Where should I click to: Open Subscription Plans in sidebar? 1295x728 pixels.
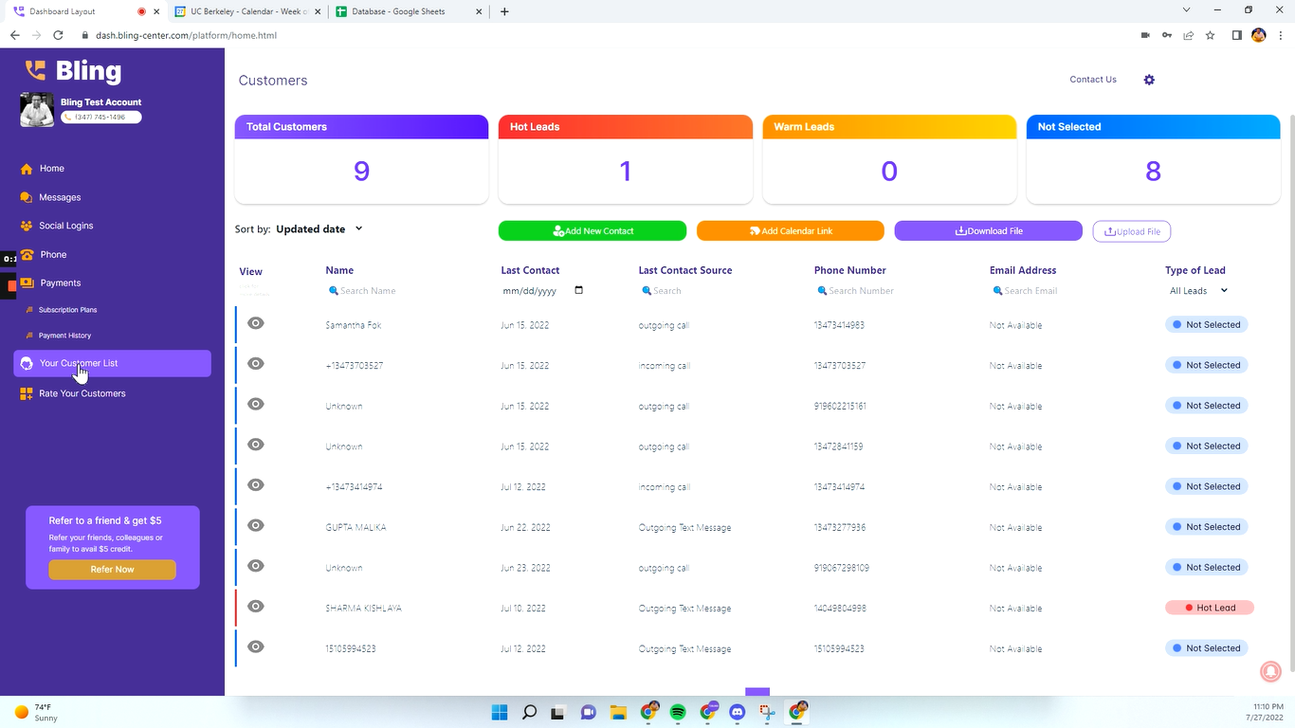pyautogui.click(x=67, y=310)
